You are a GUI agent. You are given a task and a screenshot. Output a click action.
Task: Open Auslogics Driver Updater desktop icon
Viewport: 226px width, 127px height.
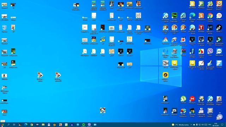(x=219, y=6)
